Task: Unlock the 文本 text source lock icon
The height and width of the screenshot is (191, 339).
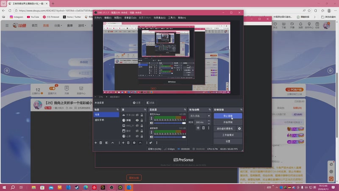Action: 142,115
